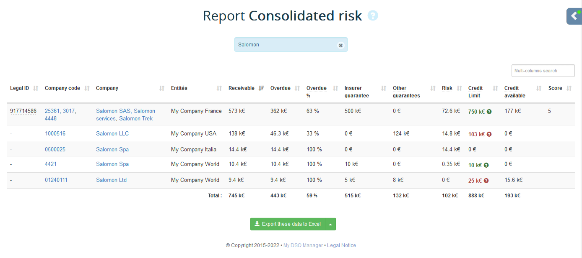Click info icon beside 10 k€ credit limit
Image resolution: width=582 pixels, height=258 pixels.
click(486, 165)
